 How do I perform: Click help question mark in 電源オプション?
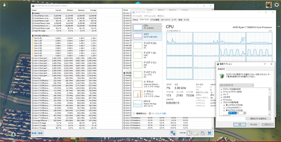click(265, 64)
